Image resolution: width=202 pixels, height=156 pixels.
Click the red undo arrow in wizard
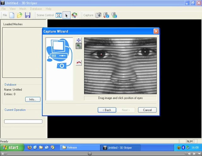79,63
